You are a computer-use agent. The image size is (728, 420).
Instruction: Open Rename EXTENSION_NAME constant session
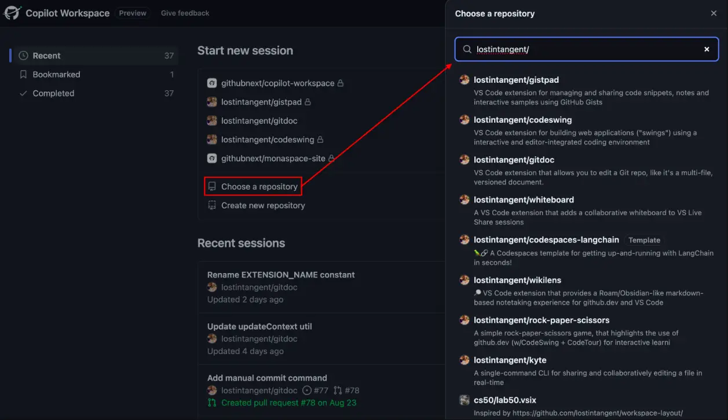281,275
